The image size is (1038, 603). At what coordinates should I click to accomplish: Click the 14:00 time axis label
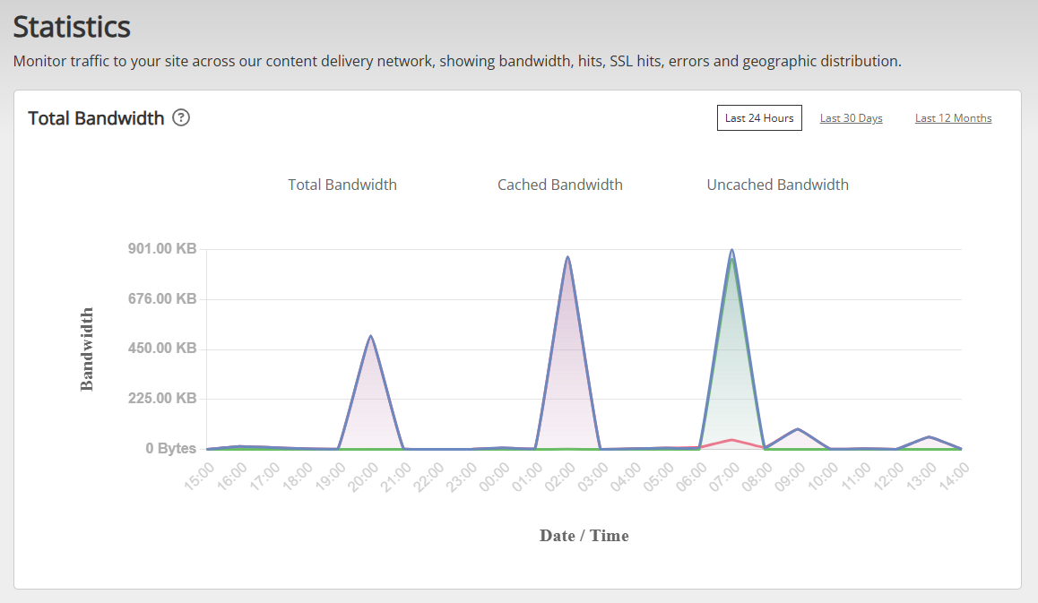[x=954, y=477]
